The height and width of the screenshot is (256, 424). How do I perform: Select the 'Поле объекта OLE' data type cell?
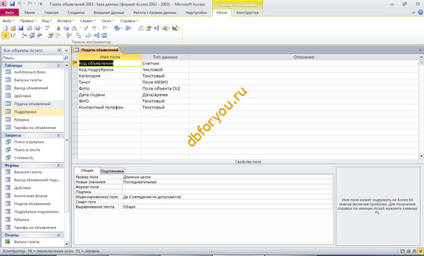(165, 88)
